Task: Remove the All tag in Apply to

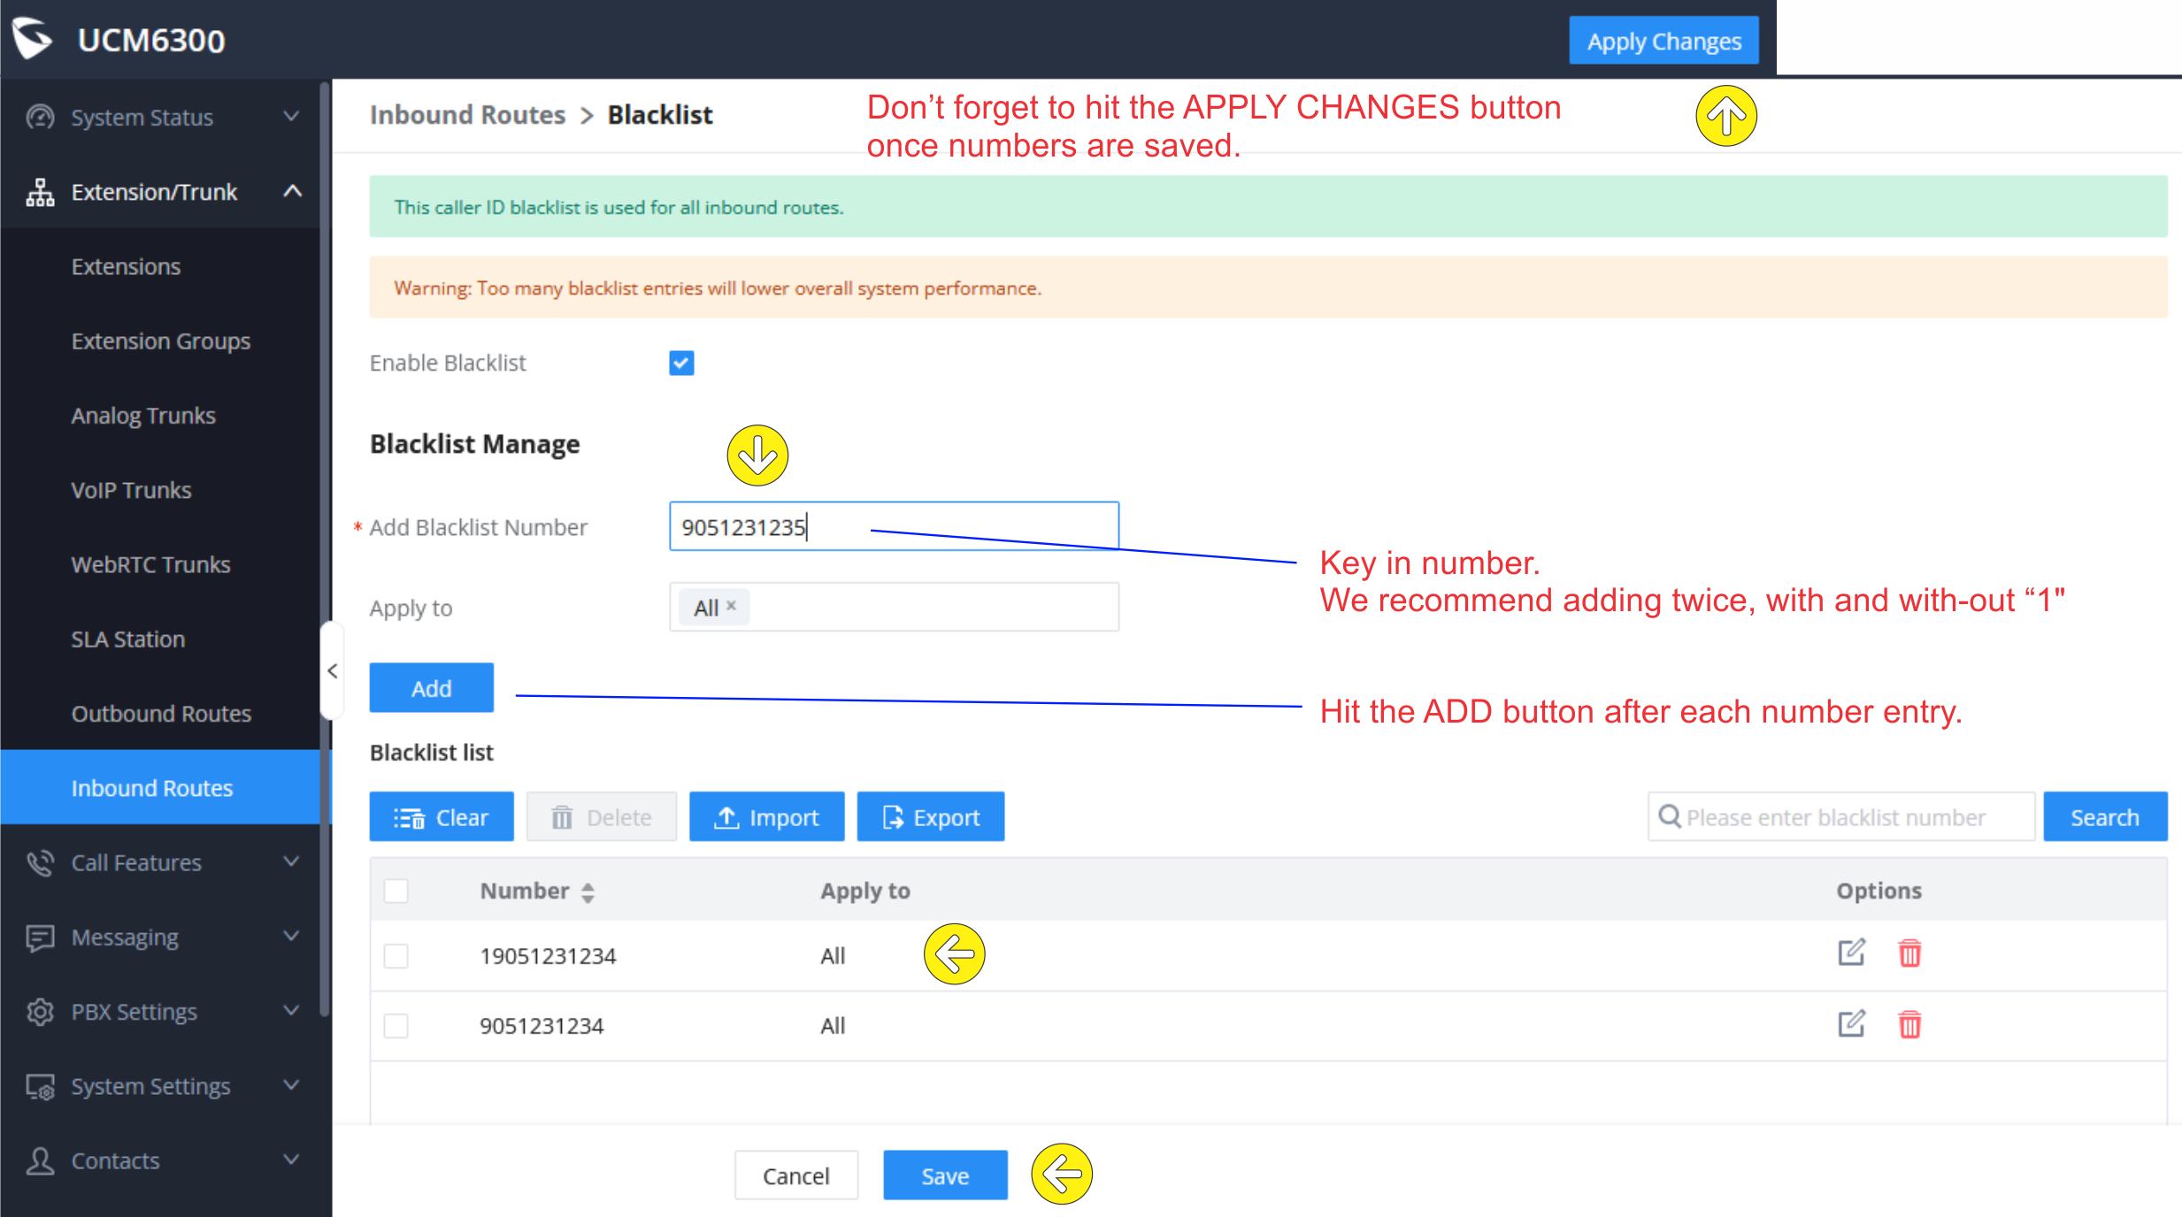Action: pos(731,606)
